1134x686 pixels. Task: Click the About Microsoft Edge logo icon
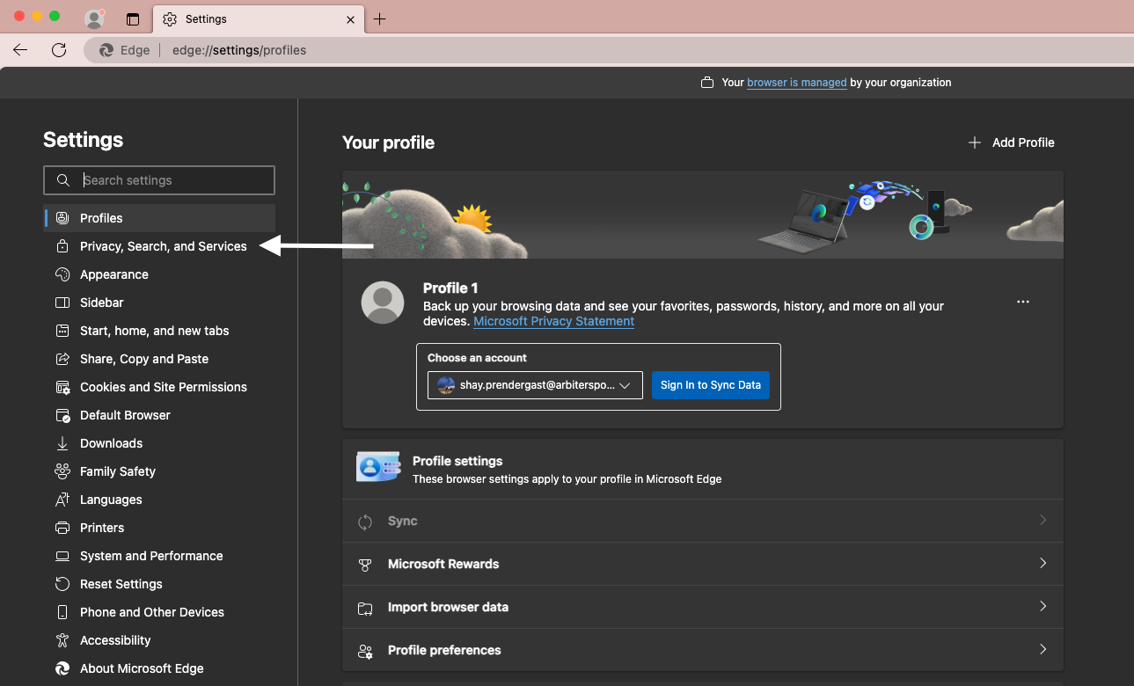(62, 668)
